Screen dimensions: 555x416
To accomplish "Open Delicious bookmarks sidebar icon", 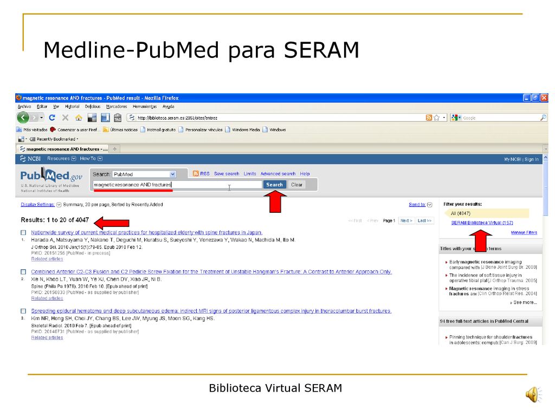I will coord(105,118).
